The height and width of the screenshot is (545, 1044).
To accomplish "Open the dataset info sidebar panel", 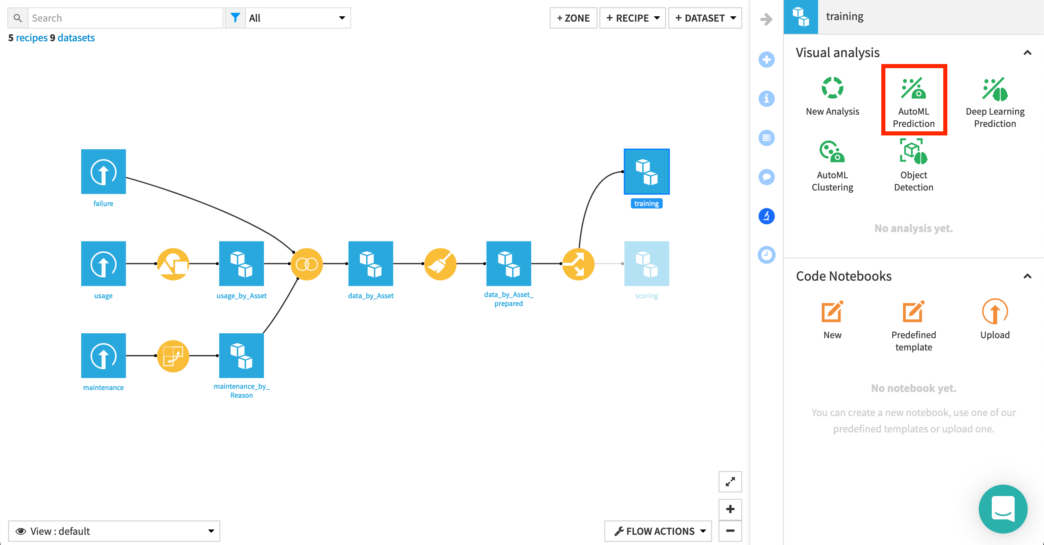I will point(767,99).
